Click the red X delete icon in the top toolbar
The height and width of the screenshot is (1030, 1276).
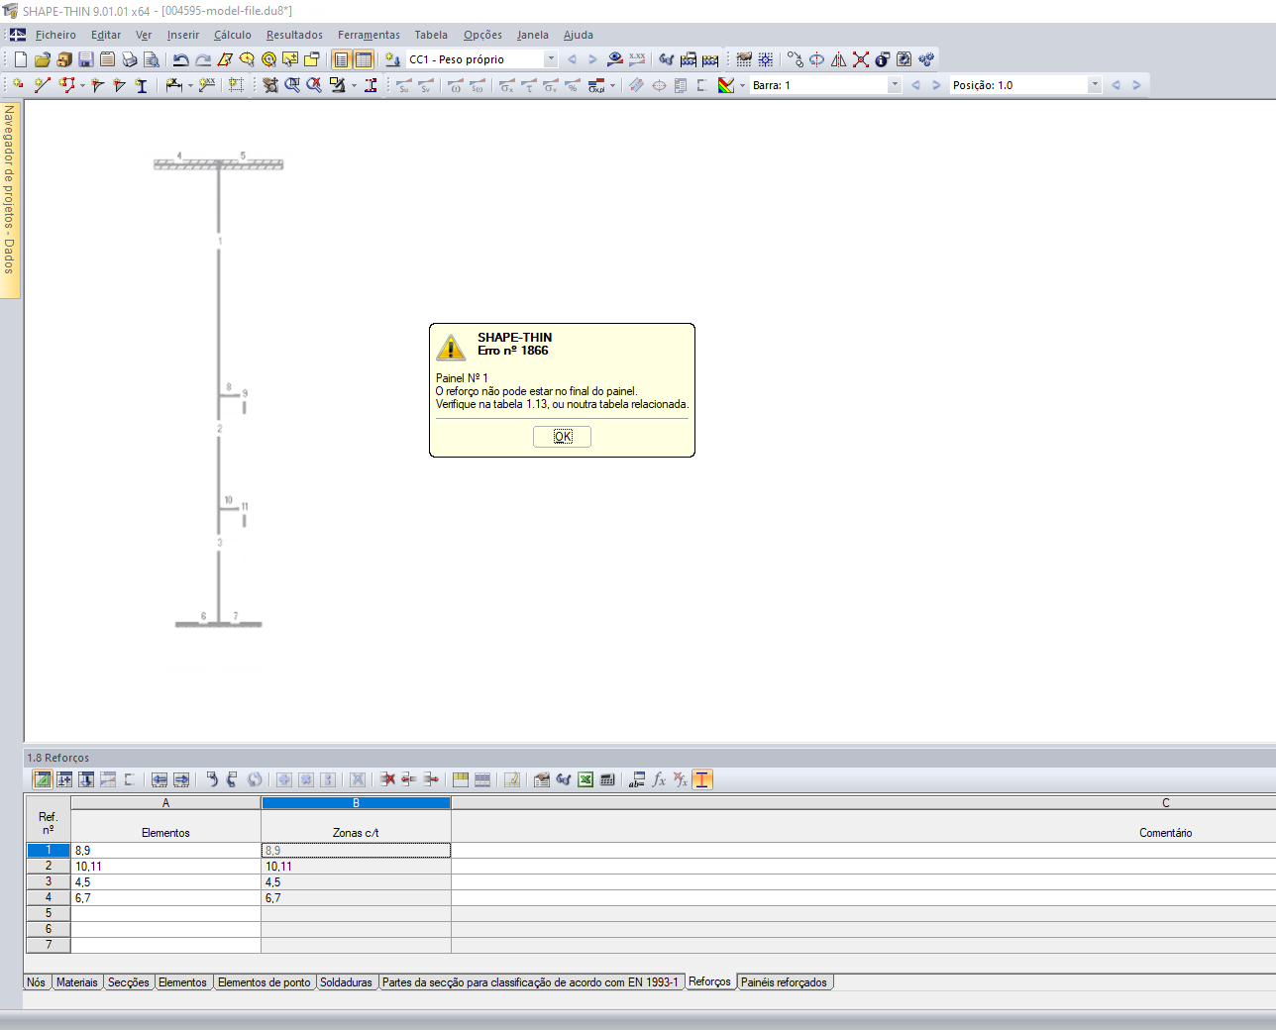861,59
